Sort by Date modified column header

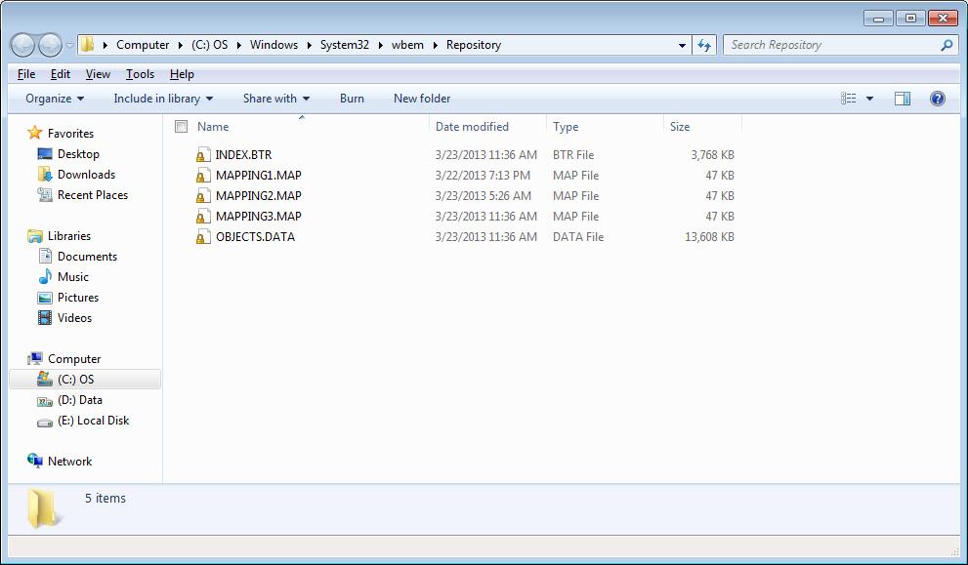click(x=473, y=127)
